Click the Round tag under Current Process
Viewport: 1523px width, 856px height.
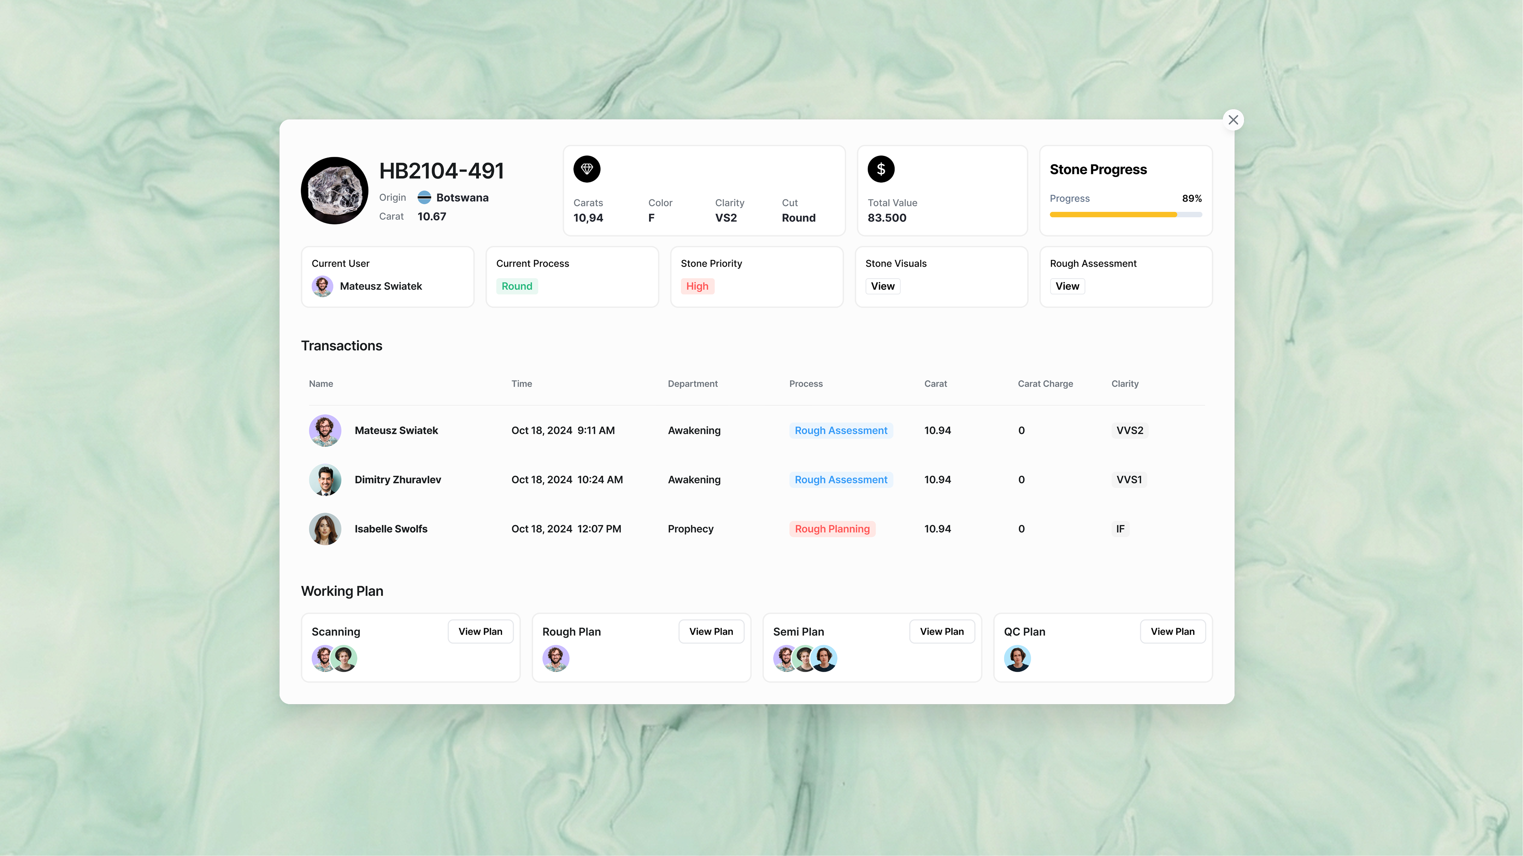517,286
